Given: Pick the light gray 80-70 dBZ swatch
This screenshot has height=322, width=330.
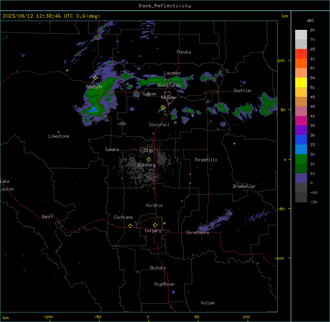Looking at the screenshot, I should 301,35.
